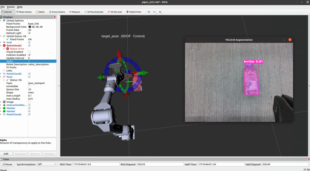Close the Displays panel with its red icon

point(55,17)
